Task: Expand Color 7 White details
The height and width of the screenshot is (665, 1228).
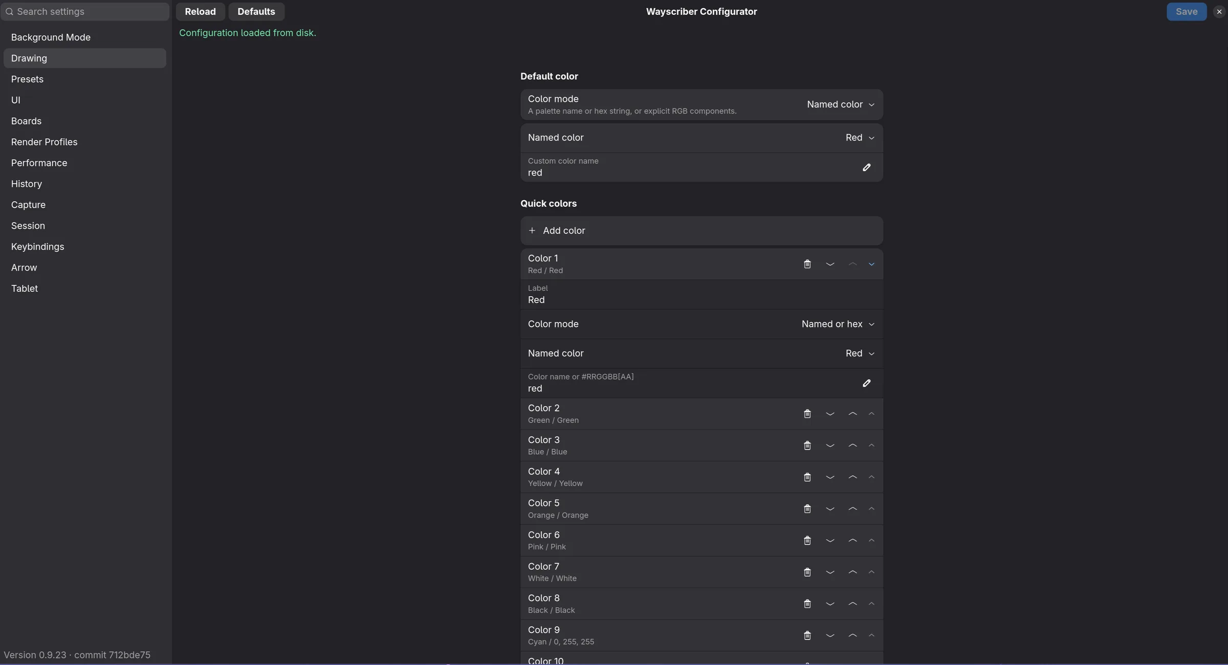Action: pyautogui.click(x=871, y=572)
